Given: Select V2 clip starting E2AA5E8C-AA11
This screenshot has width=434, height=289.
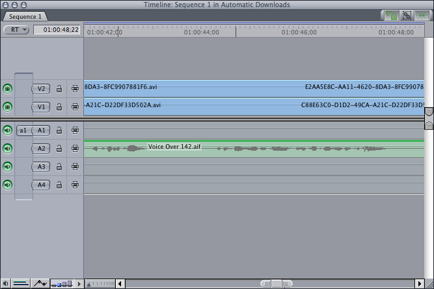Looking at the screenshot, I should click(x=364, y=87).
